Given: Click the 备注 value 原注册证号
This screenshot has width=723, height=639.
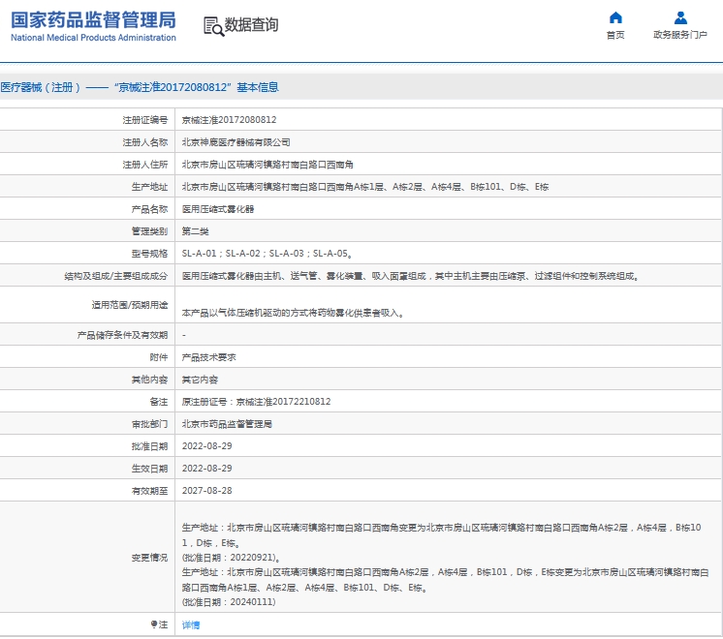Looking at the screenshot, I should (257, 402).
